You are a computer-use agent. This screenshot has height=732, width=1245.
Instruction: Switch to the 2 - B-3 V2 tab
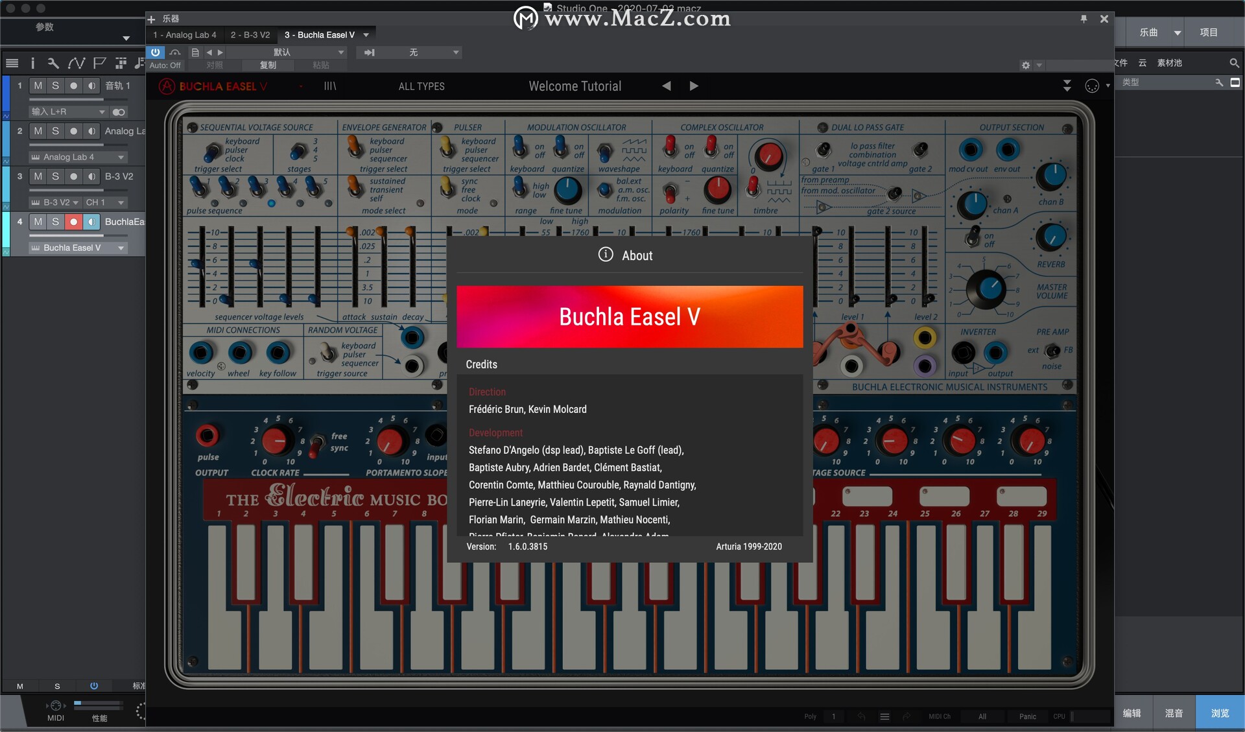tap(250, 35)
